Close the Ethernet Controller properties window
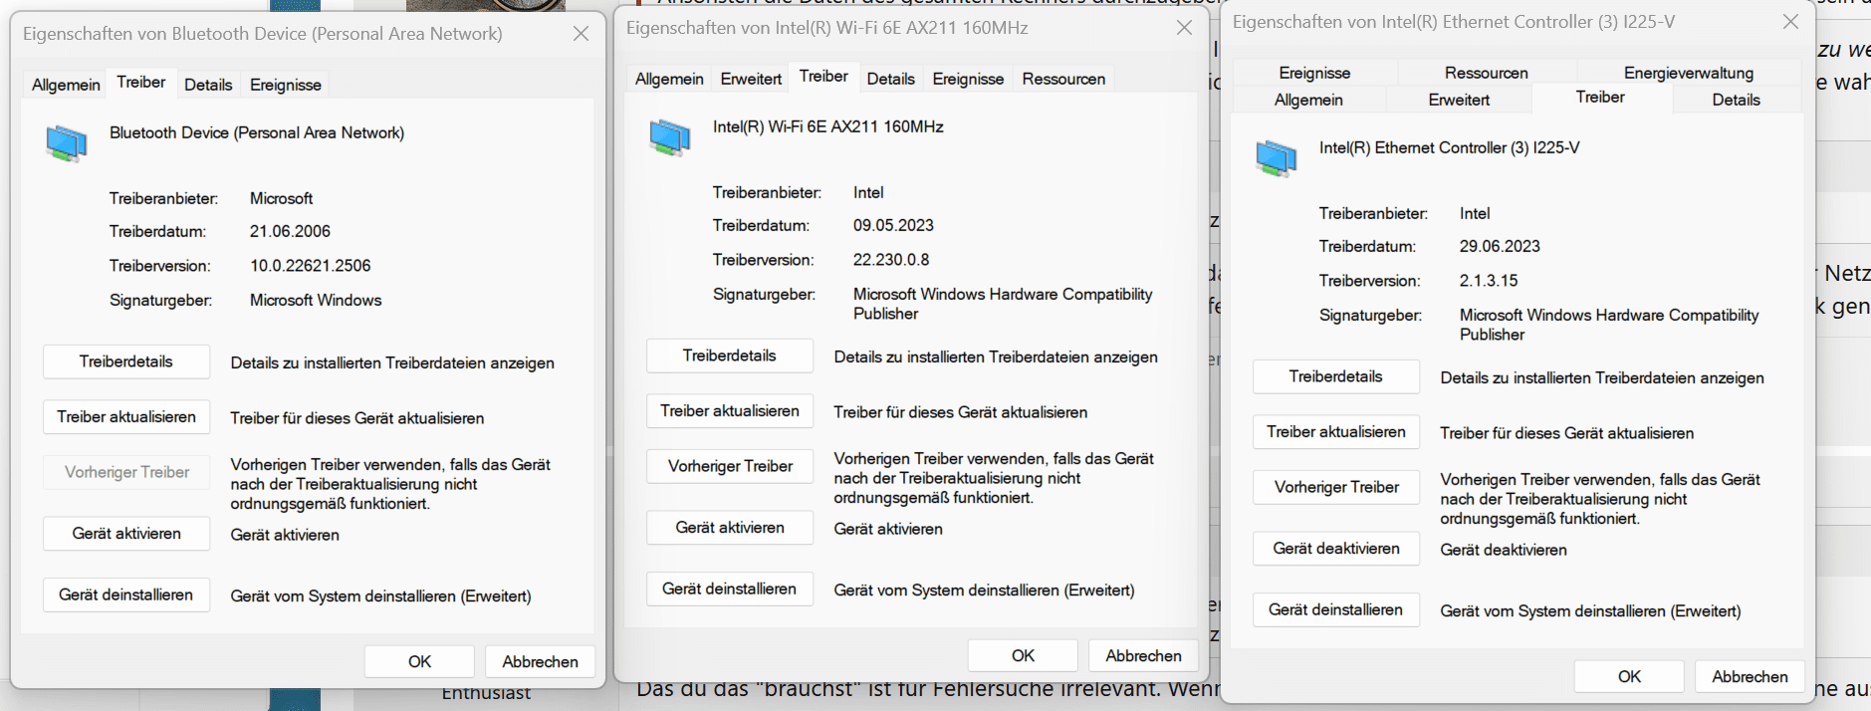The width and height of the screenshot is (1871, 711). coord(1790,22)
